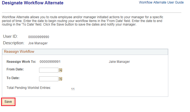This screenshot has height=112, width=190.
Task: Focus the To Date input field
Action: pos(49,79)
